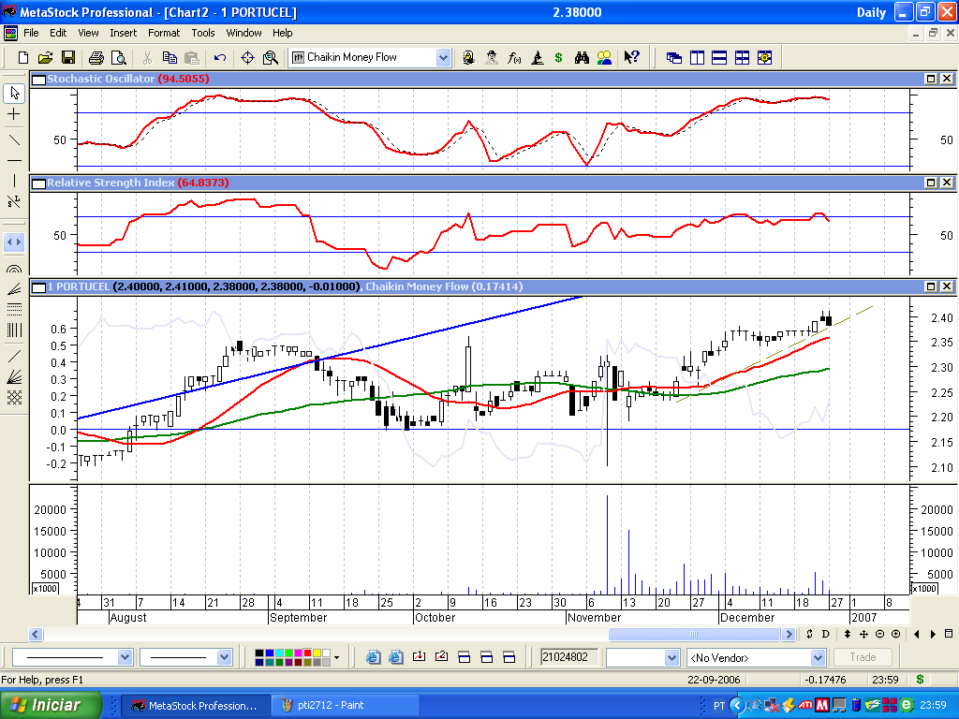Launch the Explorer binoculars icon

(582, 57)
